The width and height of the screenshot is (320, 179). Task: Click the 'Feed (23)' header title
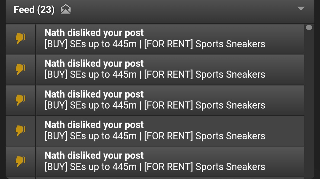click(x=34, y=9)
